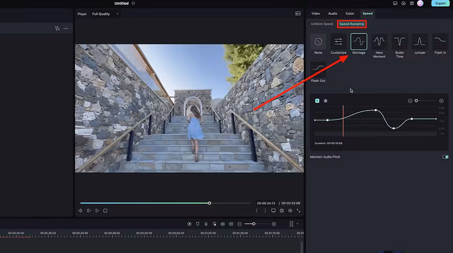Take a snapshot with the camera icon
453x253 pixels.
coord(282,210)
